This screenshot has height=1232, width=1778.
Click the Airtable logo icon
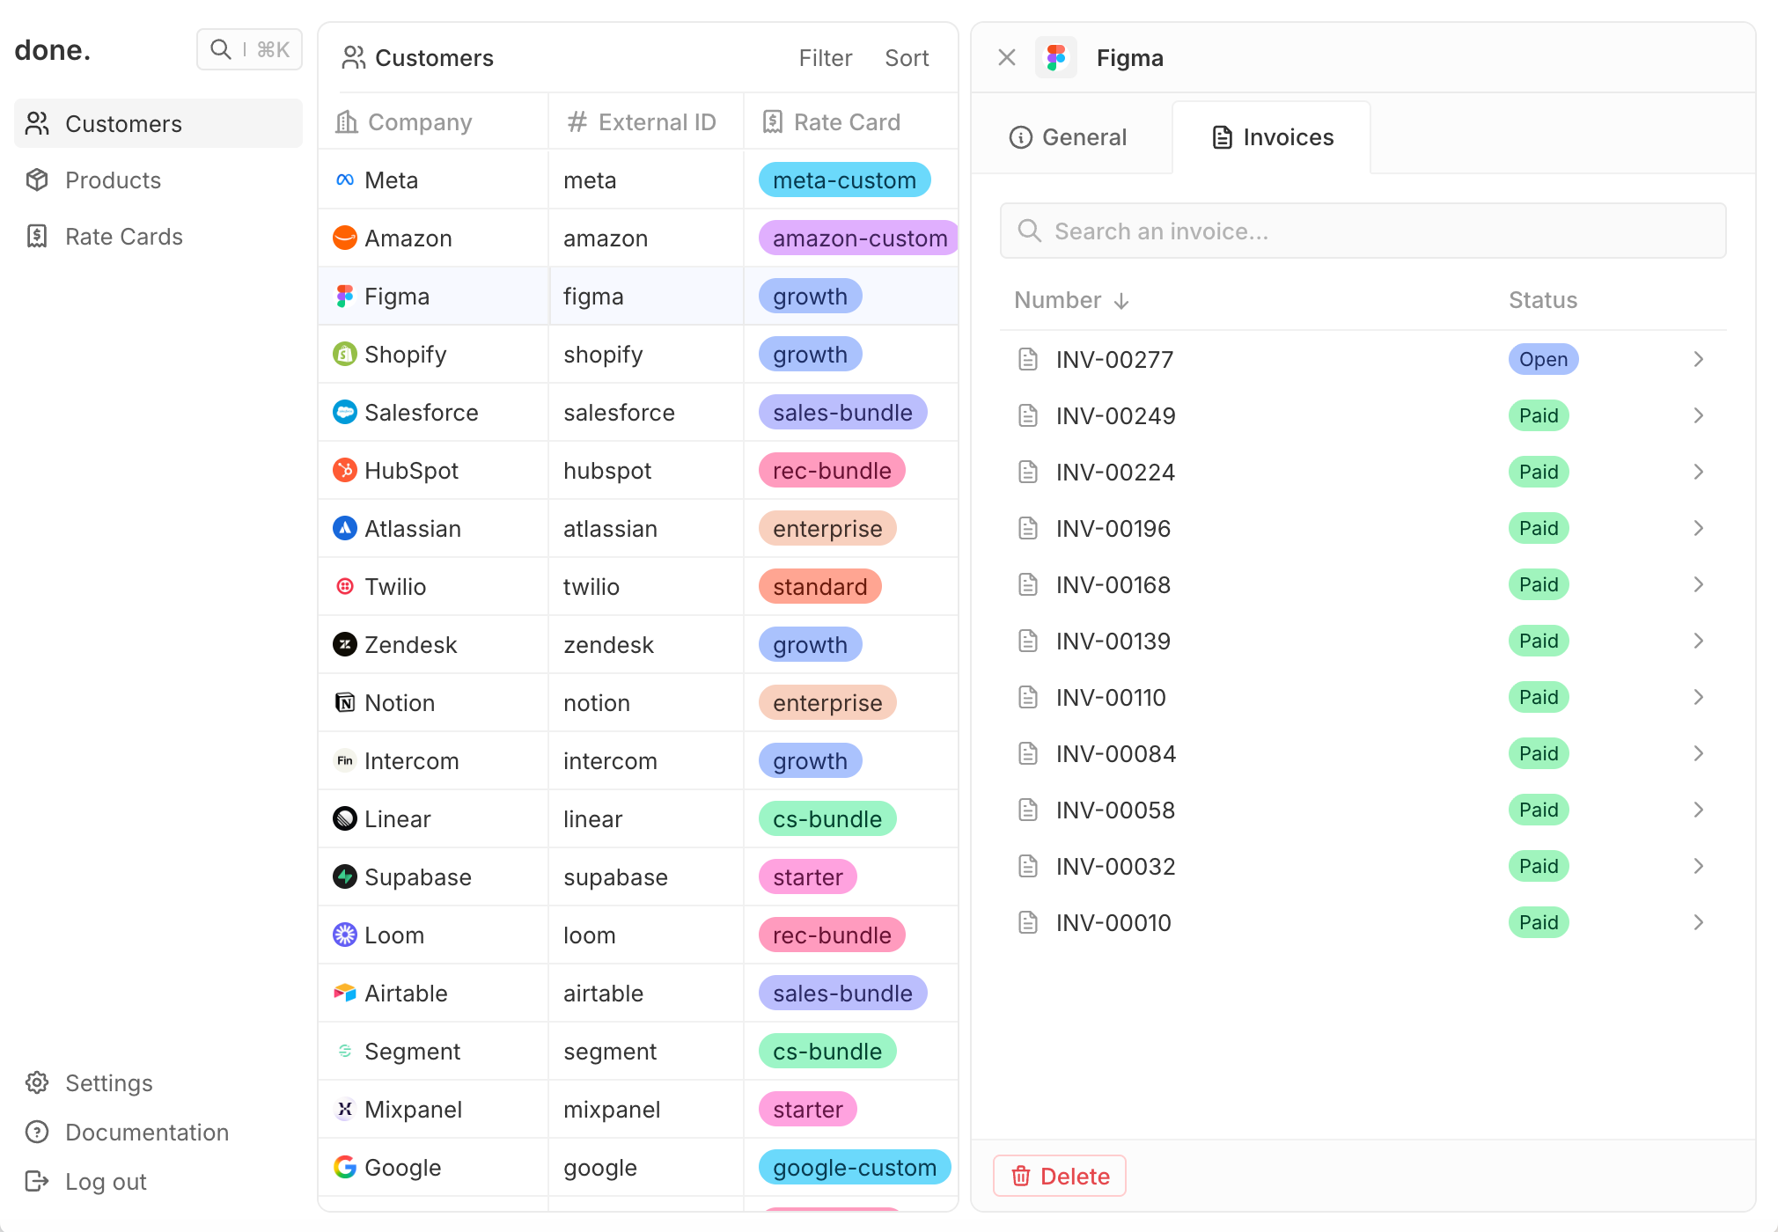345,993
